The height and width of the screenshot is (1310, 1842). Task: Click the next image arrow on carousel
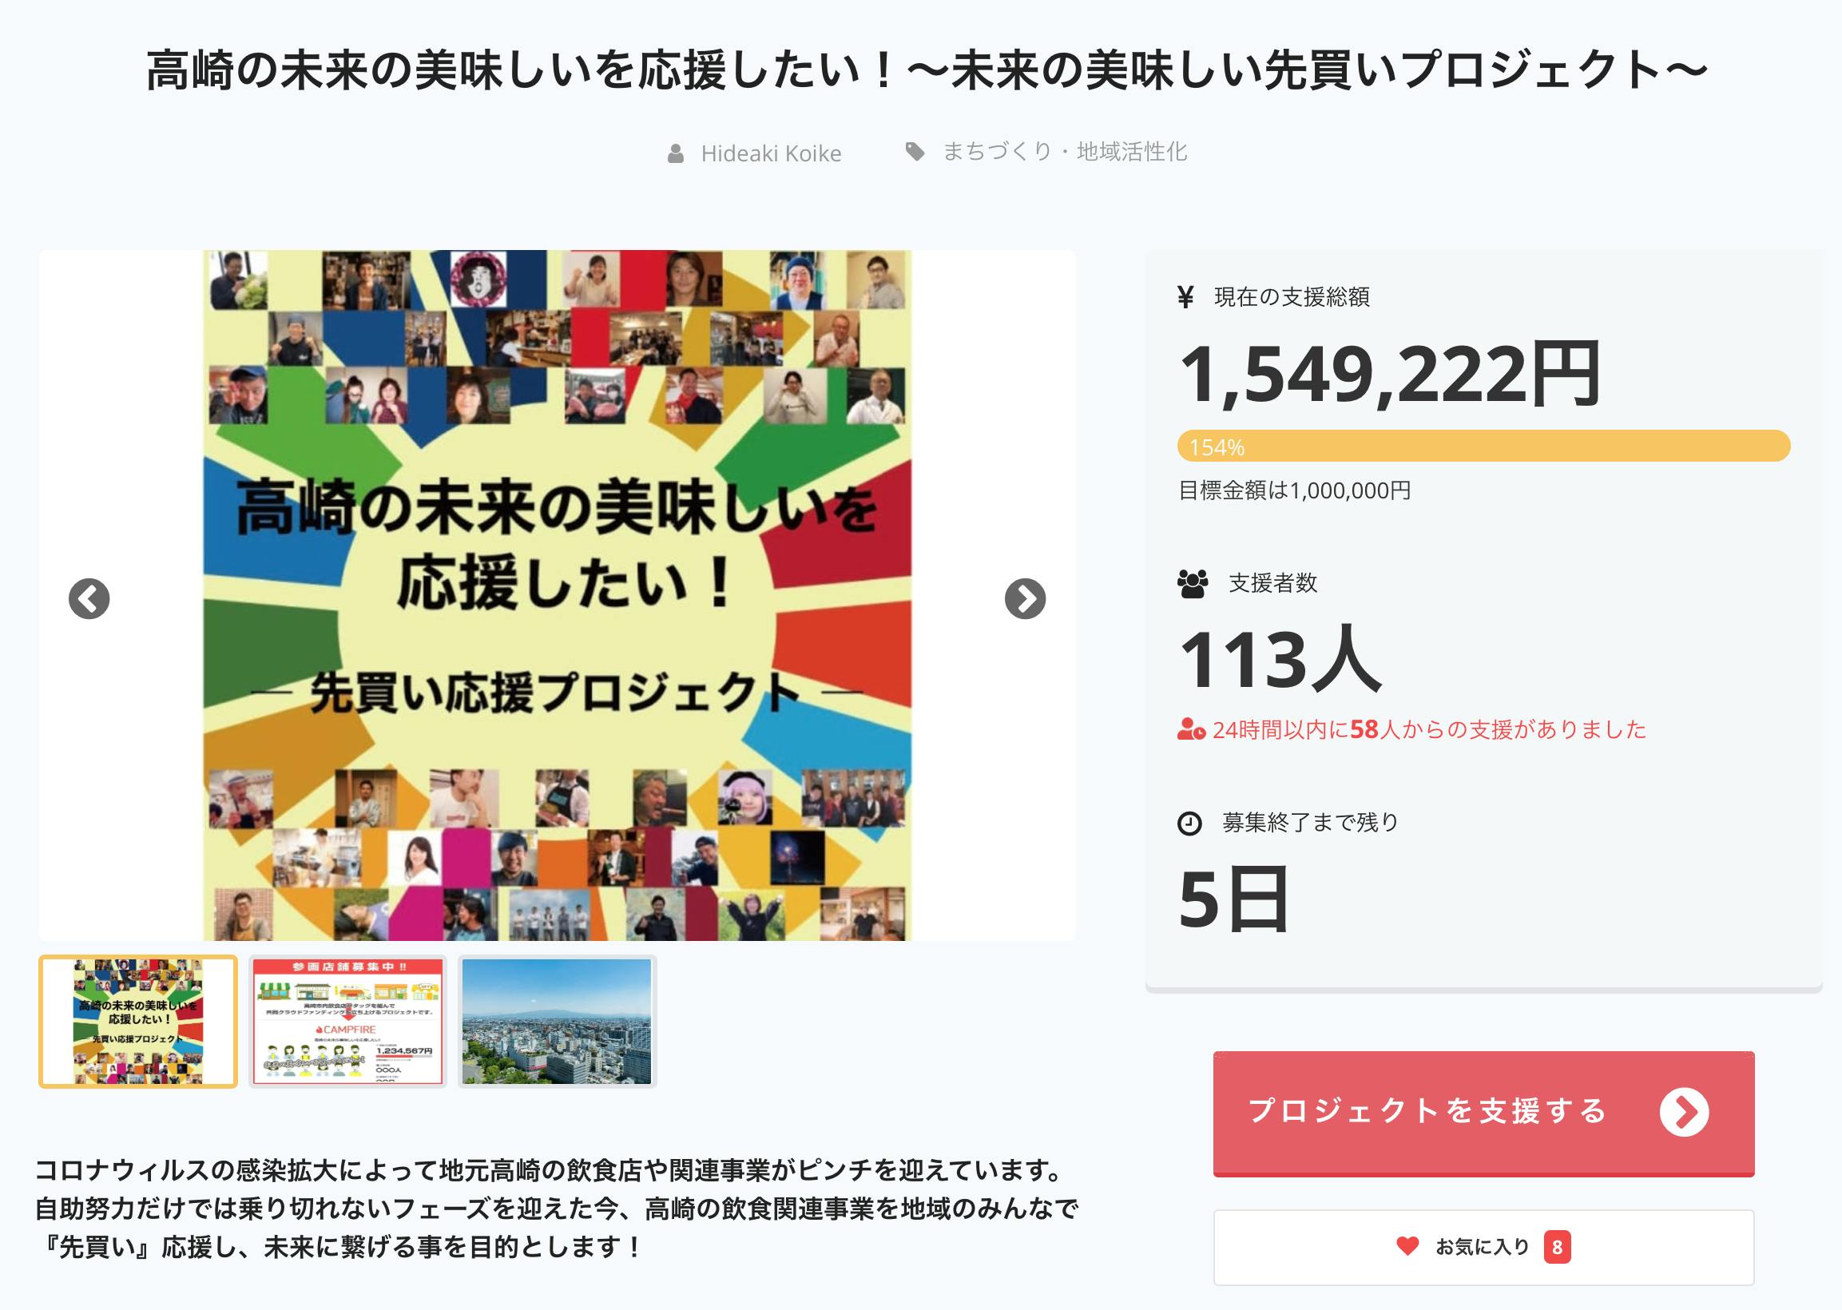click(1025, 598)
